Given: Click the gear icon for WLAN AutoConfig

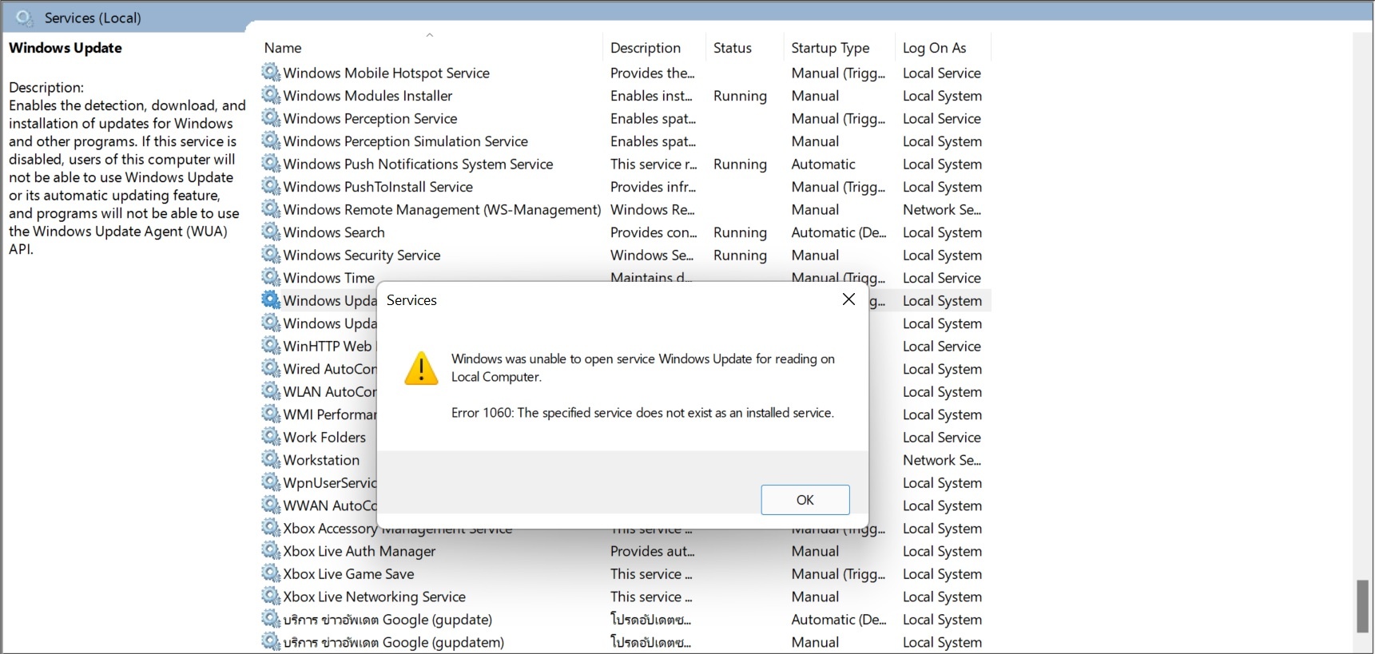Looking at the screenshot, I should coord(271,390).
